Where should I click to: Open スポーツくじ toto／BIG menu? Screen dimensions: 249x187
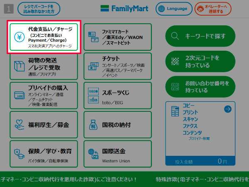(118, 96)
